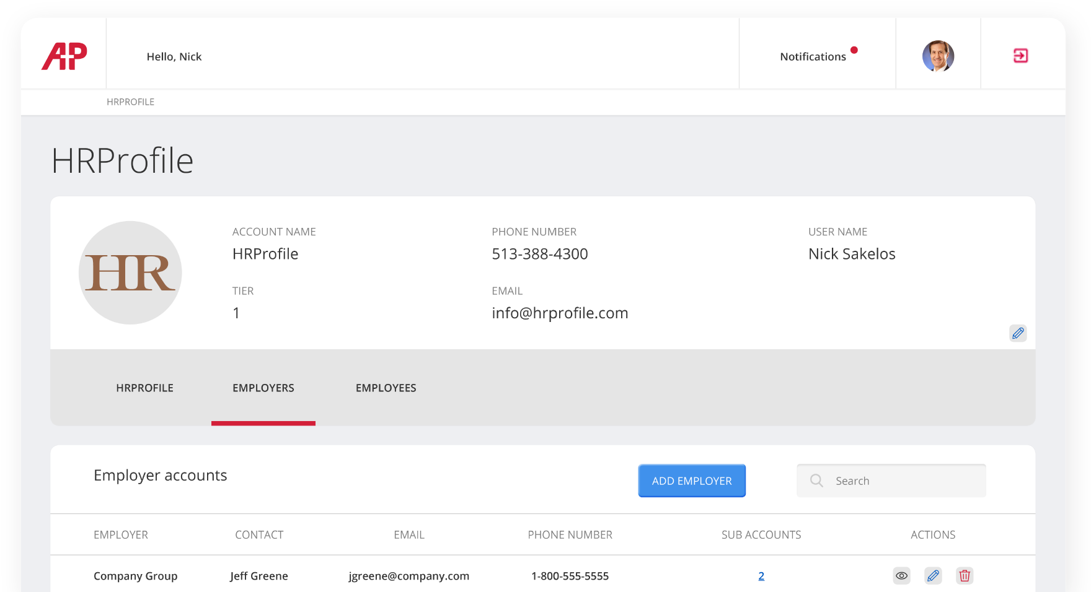
Task: Click the red notification dot indicator
Action: (x=854, y=50)
